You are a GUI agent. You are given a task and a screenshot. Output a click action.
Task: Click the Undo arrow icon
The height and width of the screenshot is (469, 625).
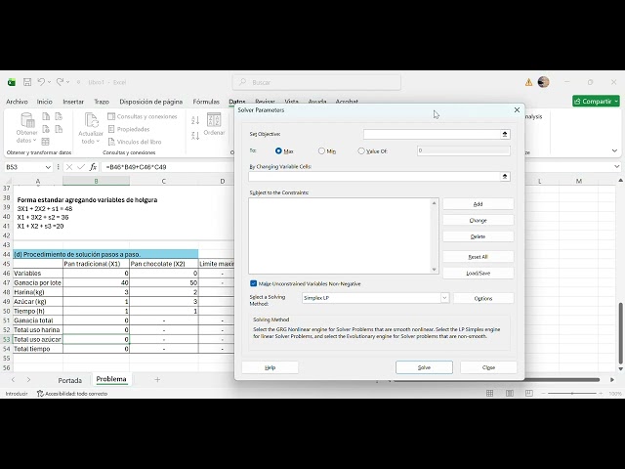point(41,82)
